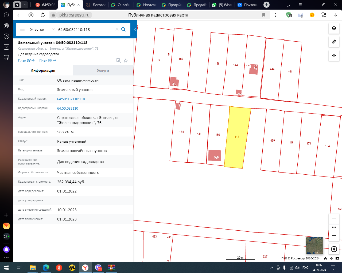Switch to the Ипотечн tab
342x273 pixels.
pos(146,5)
